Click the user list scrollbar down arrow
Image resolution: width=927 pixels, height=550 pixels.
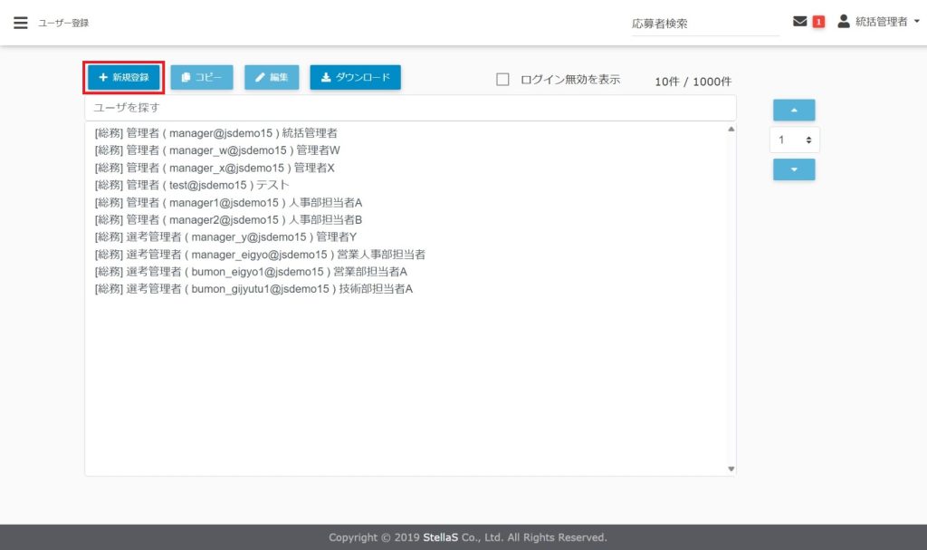point(731,468)
